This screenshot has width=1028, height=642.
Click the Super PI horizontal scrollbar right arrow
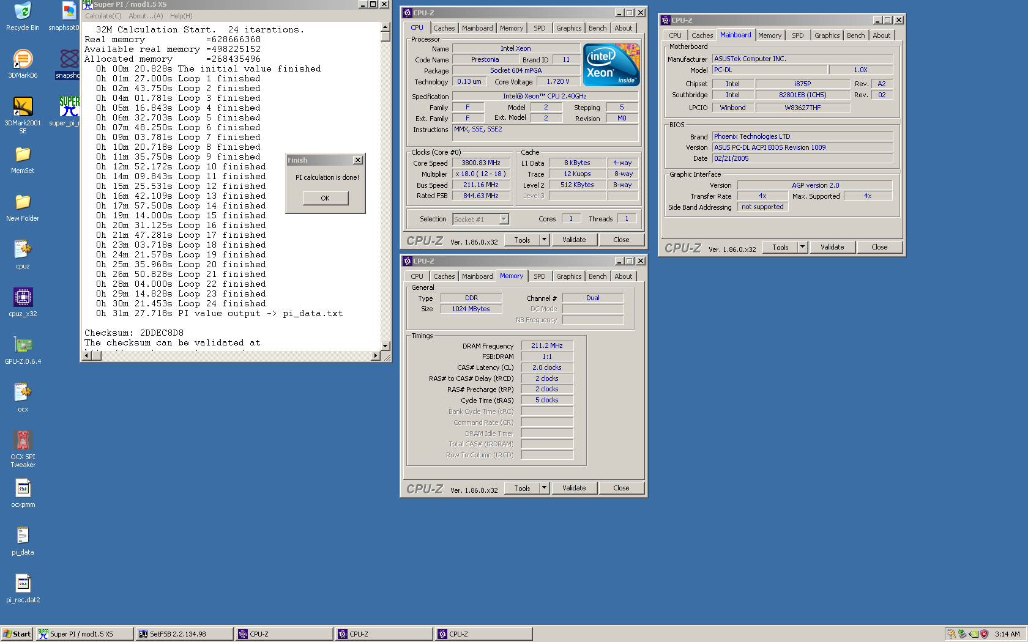pos(376,355)
